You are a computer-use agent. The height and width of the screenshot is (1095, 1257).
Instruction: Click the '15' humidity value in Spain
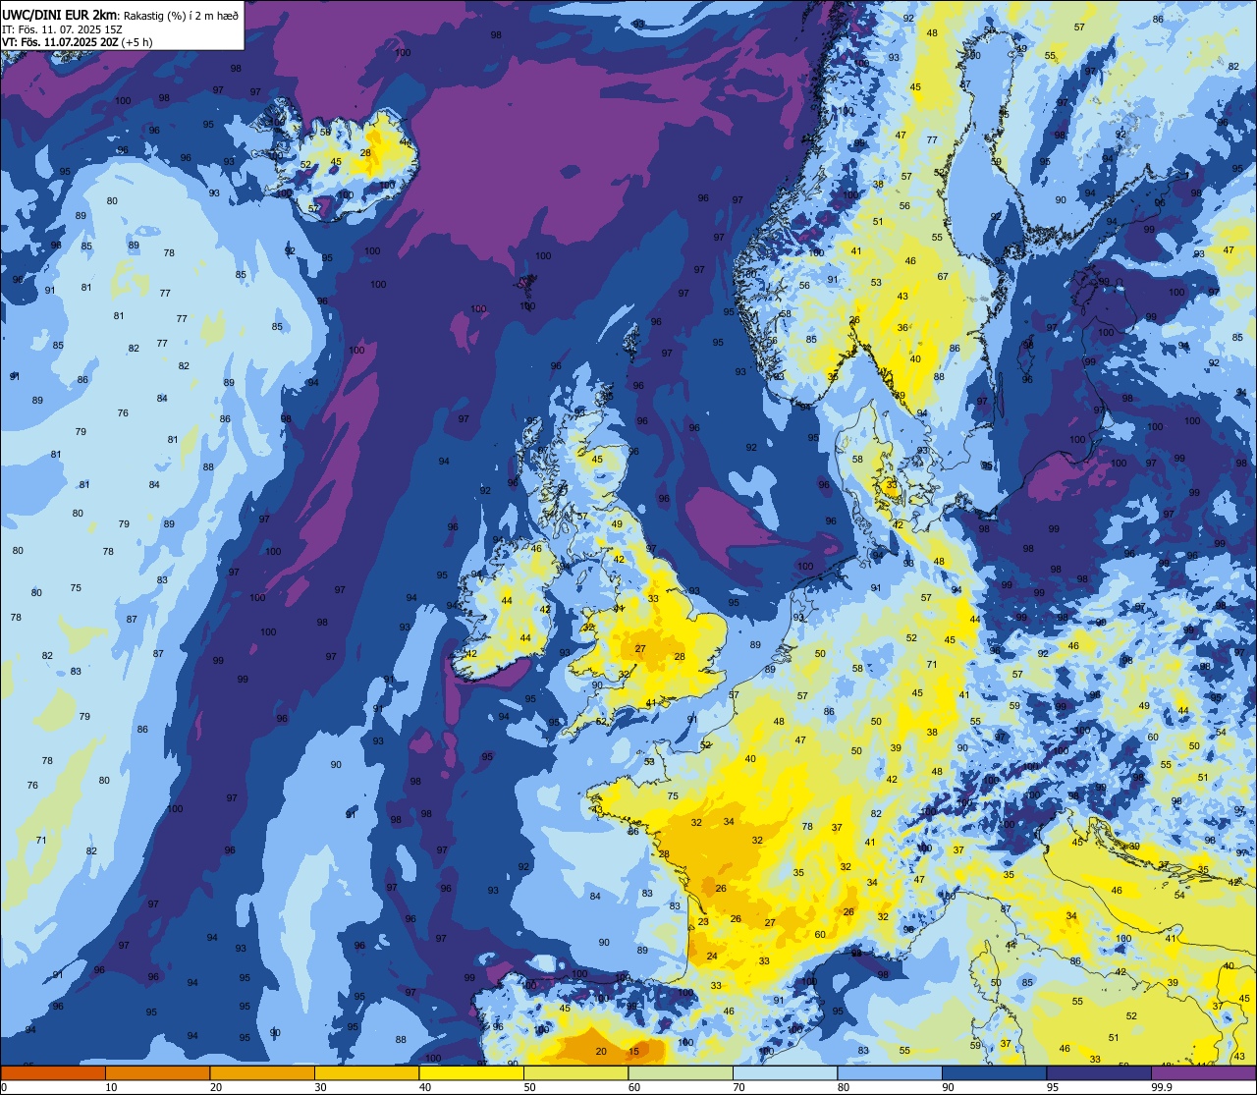point(634,1052)
